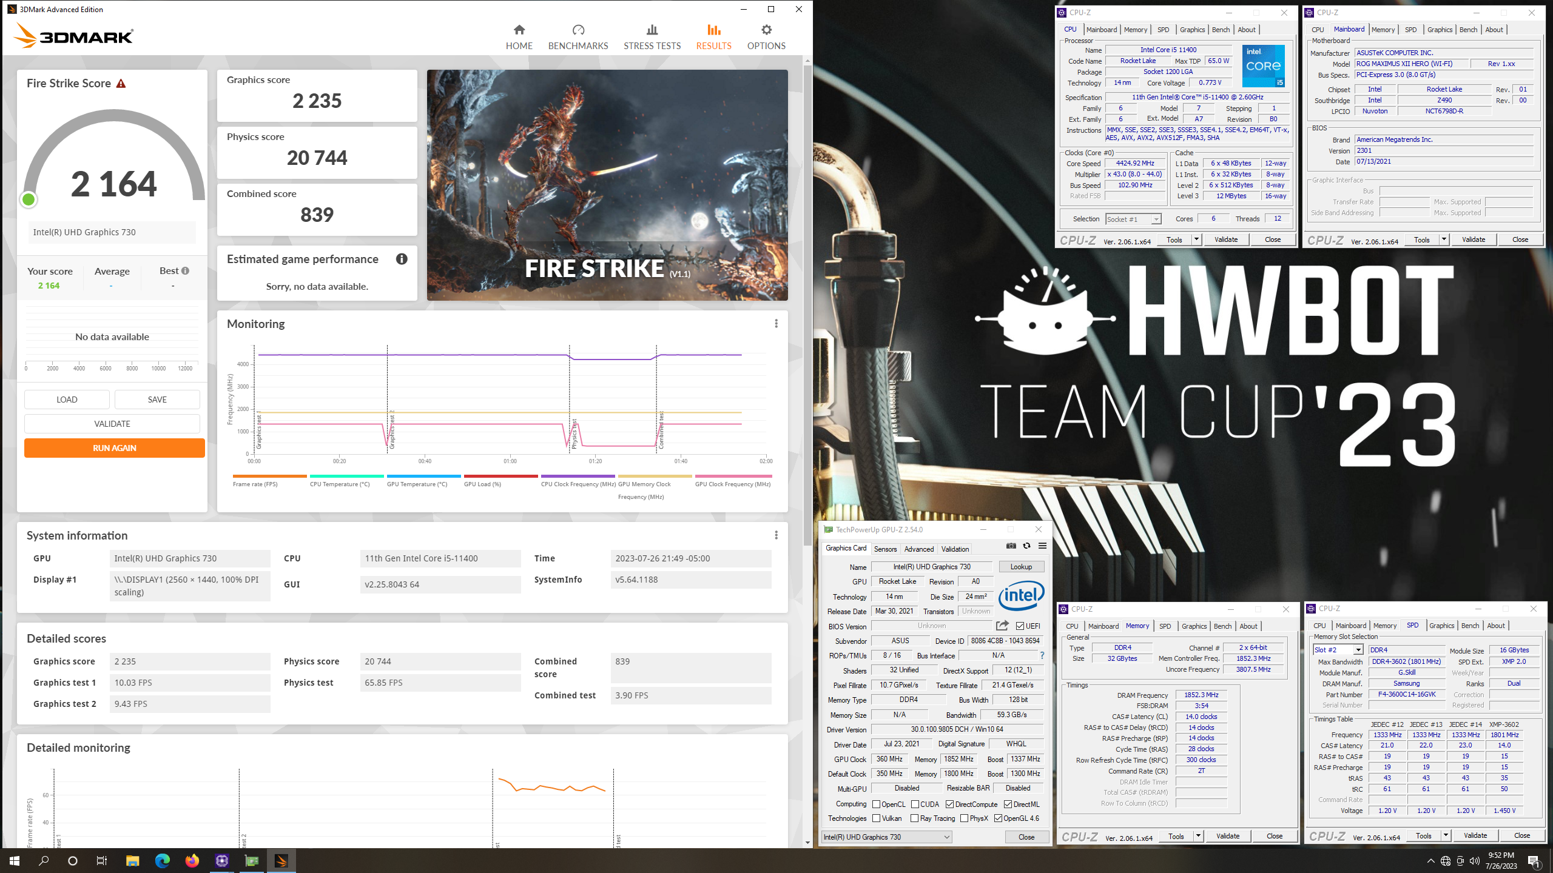
Task: Toggle DirectCompute checkbox in GPU-Z
Action: point(949,804)
